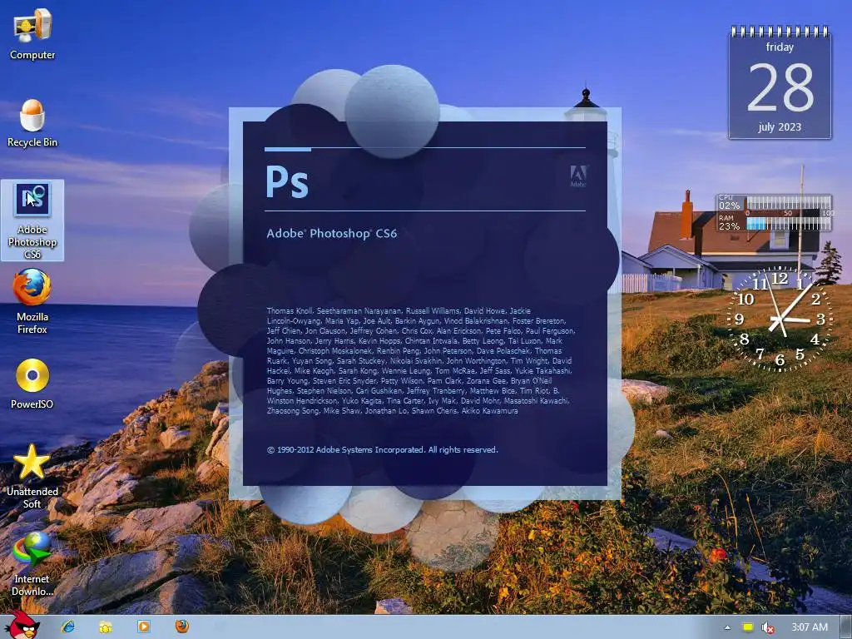Open the Computer desktop icon

coord(32,34)
